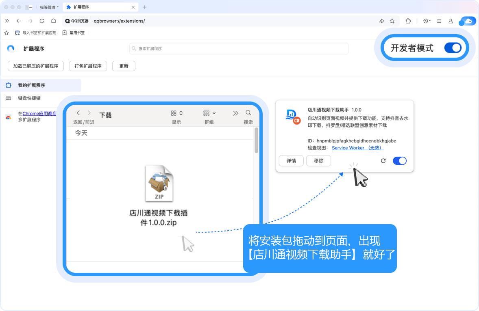Open a new tab with plus
The height and width of the screenshot is (311, 479).
point(145,7)
